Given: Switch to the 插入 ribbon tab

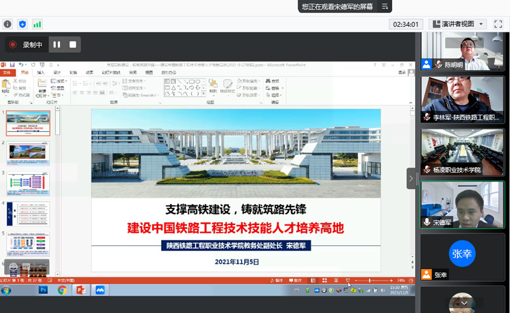Looking at the screenshot, I should (41, 73).
